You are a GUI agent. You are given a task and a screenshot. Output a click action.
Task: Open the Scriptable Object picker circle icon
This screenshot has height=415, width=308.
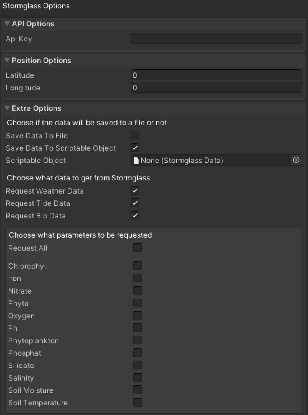(296, 160)
